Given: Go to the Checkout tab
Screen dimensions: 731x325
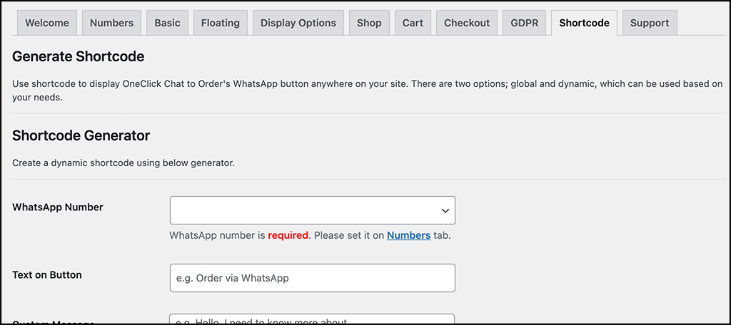Looking at the screenshot, I should (x=467, y=23).
